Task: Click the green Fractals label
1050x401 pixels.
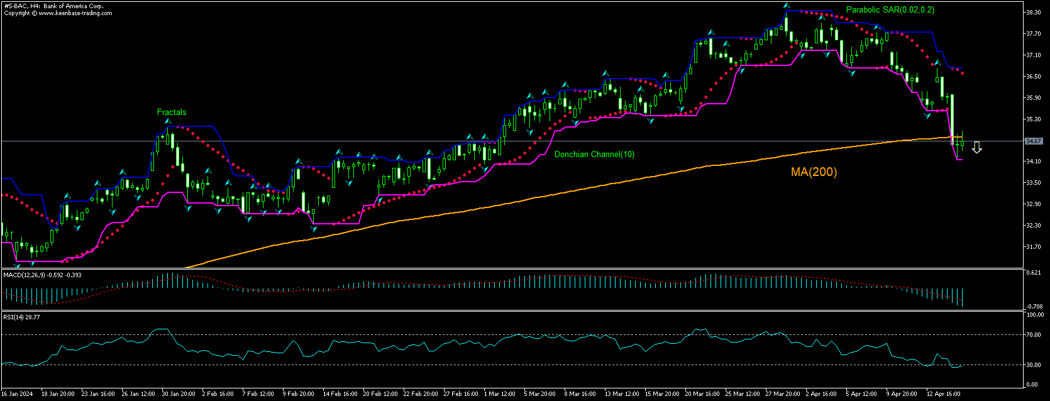Action: click(172, 113)
